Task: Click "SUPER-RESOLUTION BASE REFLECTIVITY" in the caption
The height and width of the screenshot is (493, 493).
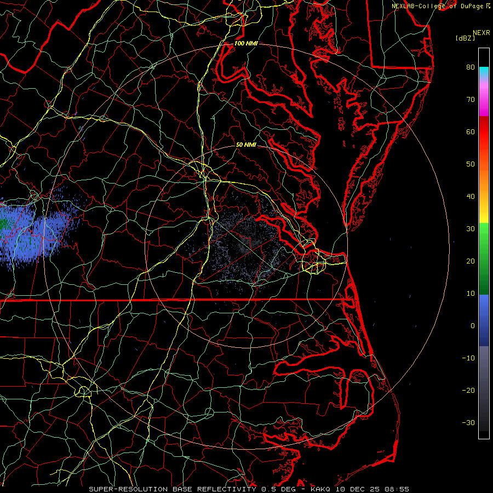Action: coord(173,489)
